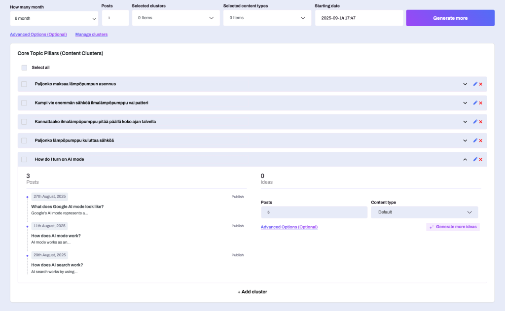Delete the 'Paljonko lämpöpumppu kuluttaa sähköä' cluster

(480, 140)
